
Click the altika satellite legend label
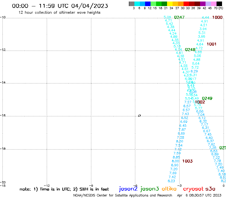click(x=169, y=189)
